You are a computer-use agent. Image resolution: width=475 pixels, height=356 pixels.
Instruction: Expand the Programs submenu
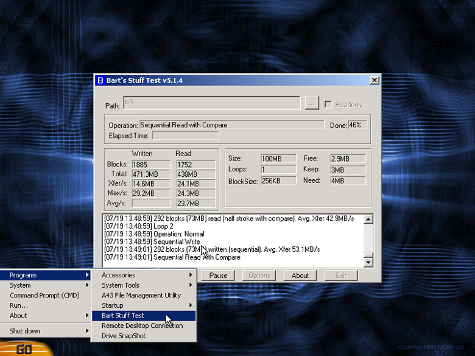pos(46,275)
